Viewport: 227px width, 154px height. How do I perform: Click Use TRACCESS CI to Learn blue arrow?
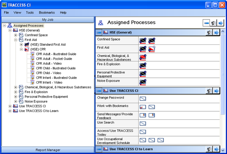216,149
